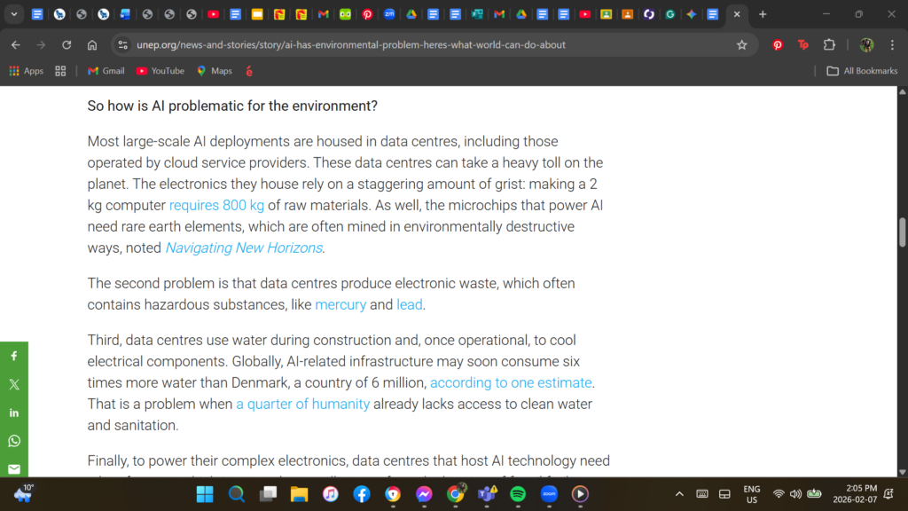Expand hidden system tray icons chevron

tap(679, 494)
